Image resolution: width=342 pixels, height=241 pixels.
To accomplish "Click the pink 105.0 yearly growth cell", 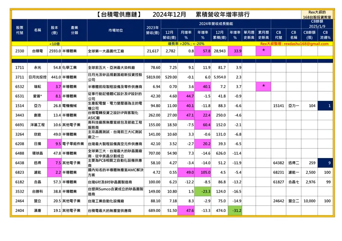I will pos(202,172).
